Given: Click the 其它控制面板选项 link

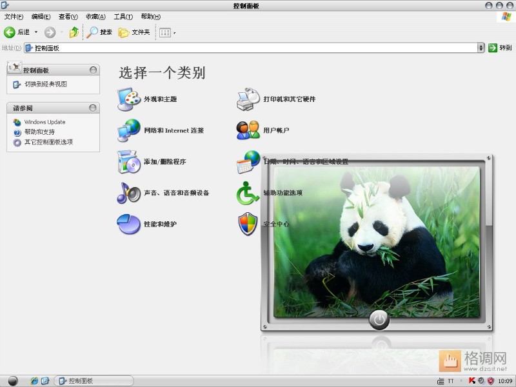Looking at the screenshot, I should pyautogui.click(x=49, y=142).
